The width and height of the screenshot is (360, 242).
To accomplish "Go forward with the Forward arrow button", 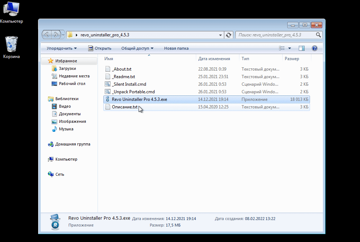I will [x=56, y=35].
